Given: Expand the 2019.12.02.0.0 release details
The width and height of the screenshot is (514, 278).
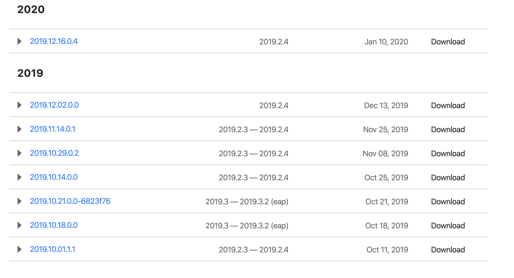Looking at the screenshot, I should pyautogui.click(x=20, y=105).
